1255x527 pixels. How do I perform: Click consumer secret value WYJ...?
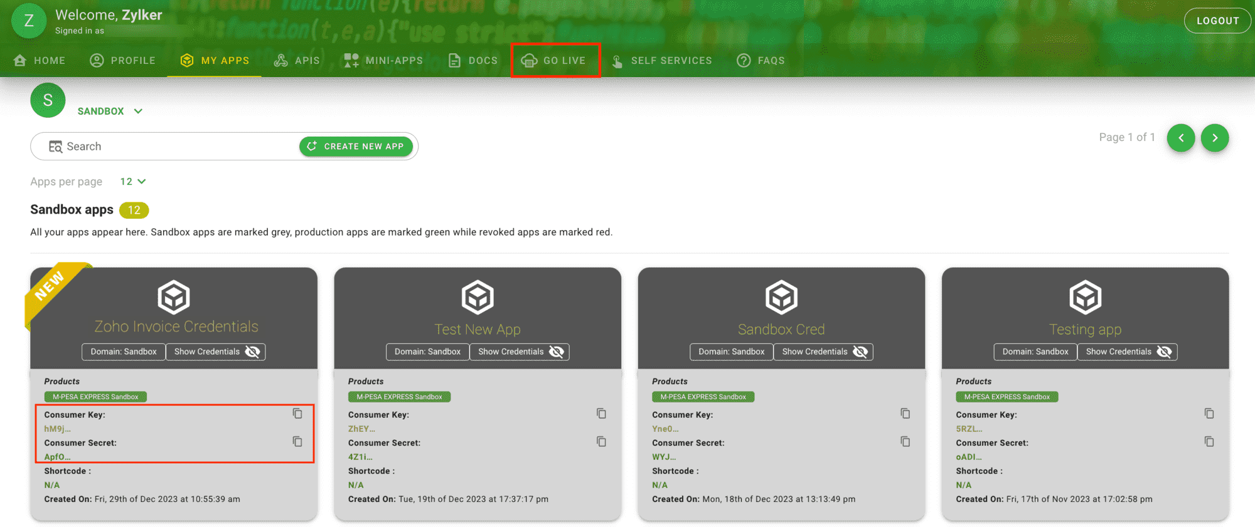[x=664, y=457]
